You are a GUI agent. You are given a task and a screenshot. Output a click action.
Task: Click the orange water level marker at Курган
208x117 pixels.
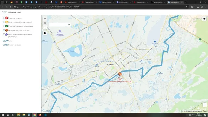(120, 74)
